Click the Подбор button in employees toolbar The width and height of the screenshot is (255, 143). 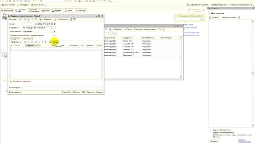[56, 42]
